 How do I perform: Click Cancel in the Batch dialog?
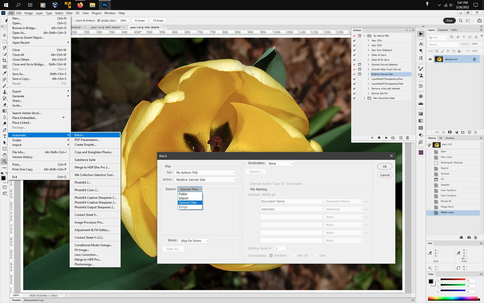[x=385, y=175]
